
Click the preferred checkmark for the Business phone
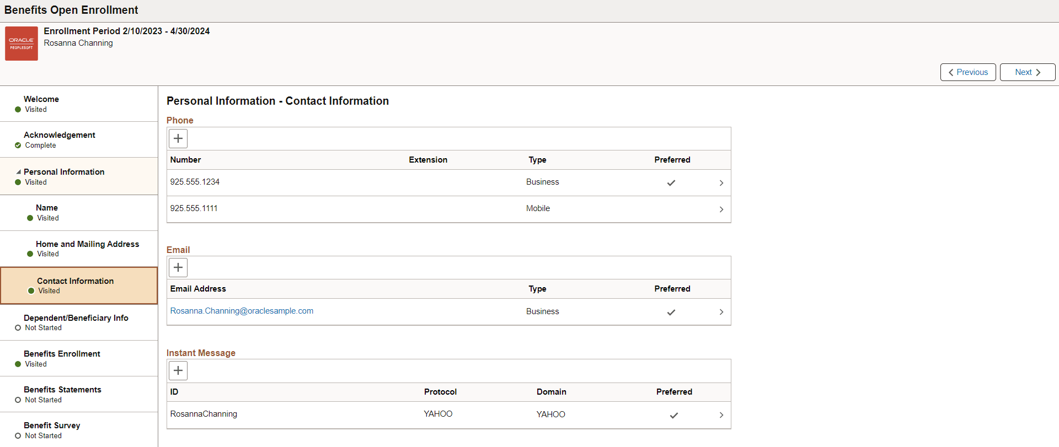click(x=671, y=183)
